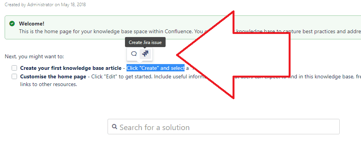Click the Click "Edit" to get started sentence
Image resolution: width=361 pixels, height=159 pixels.
tap(121, 76)
